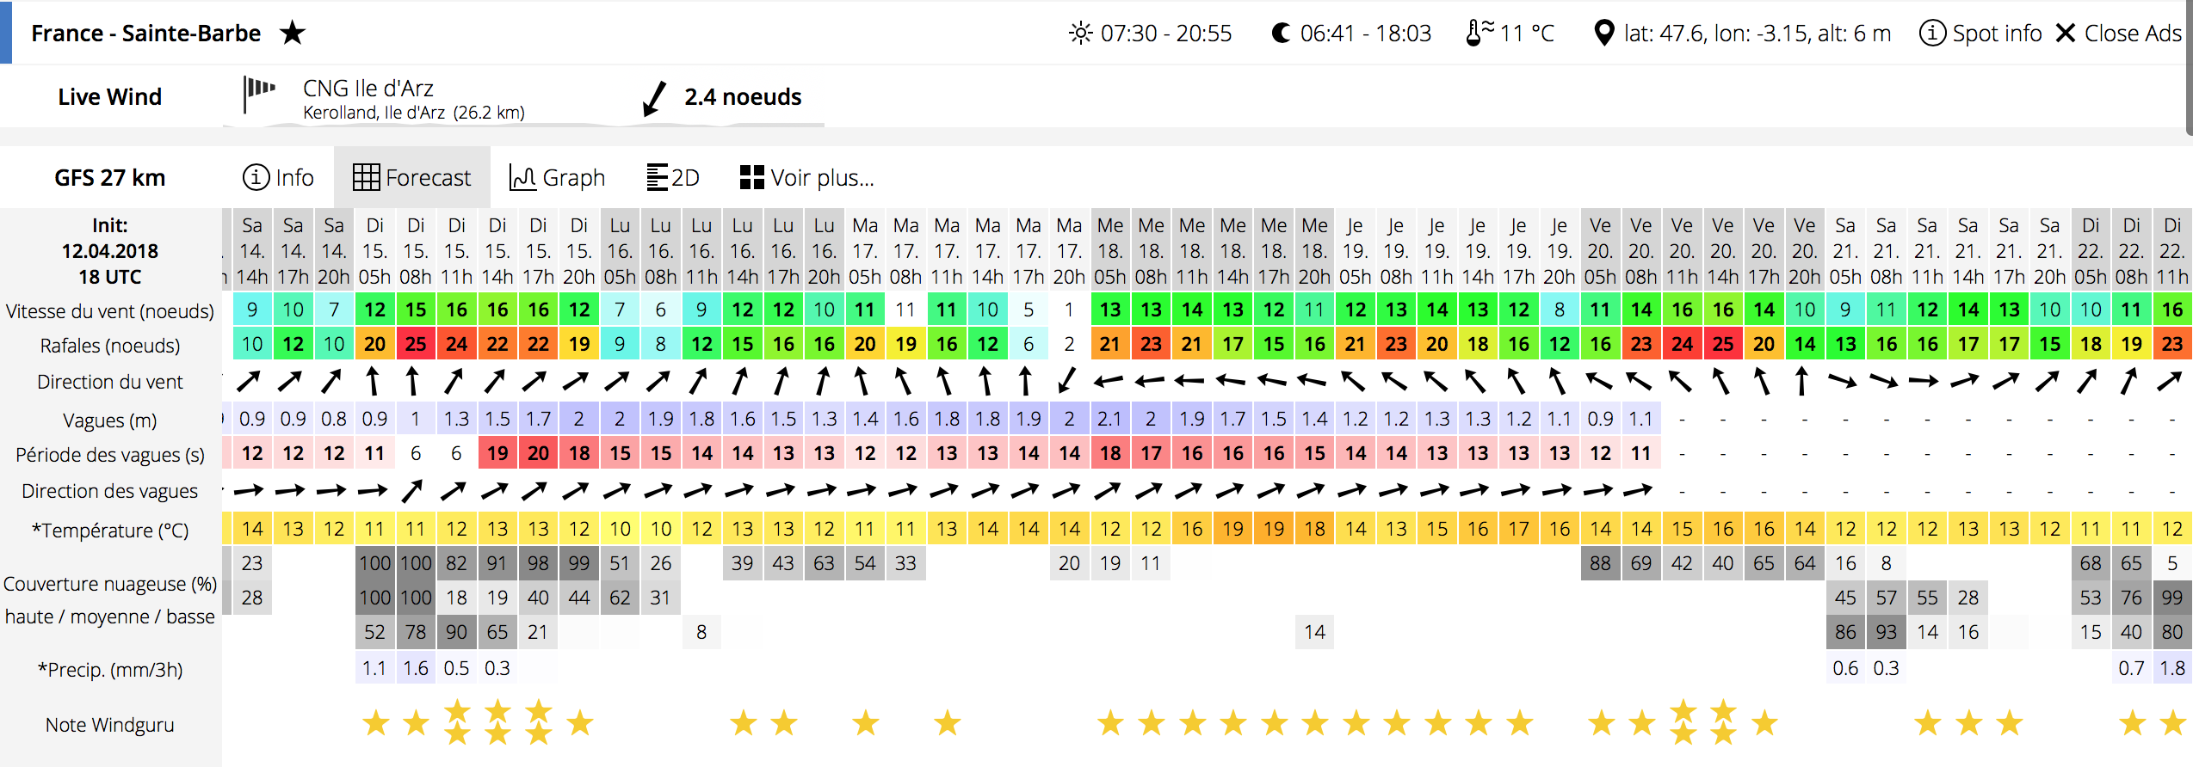Switch to the Graph view
2193x767 pixels.
(x=558, y=177)
